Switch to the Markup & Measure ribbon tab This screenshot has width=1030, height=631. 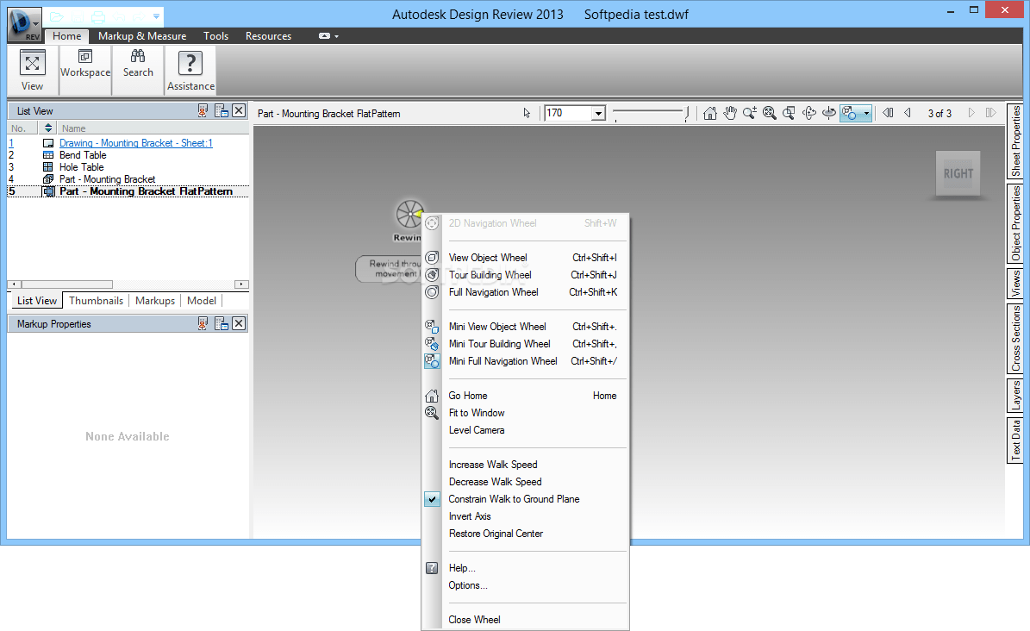tap(142, 36)
